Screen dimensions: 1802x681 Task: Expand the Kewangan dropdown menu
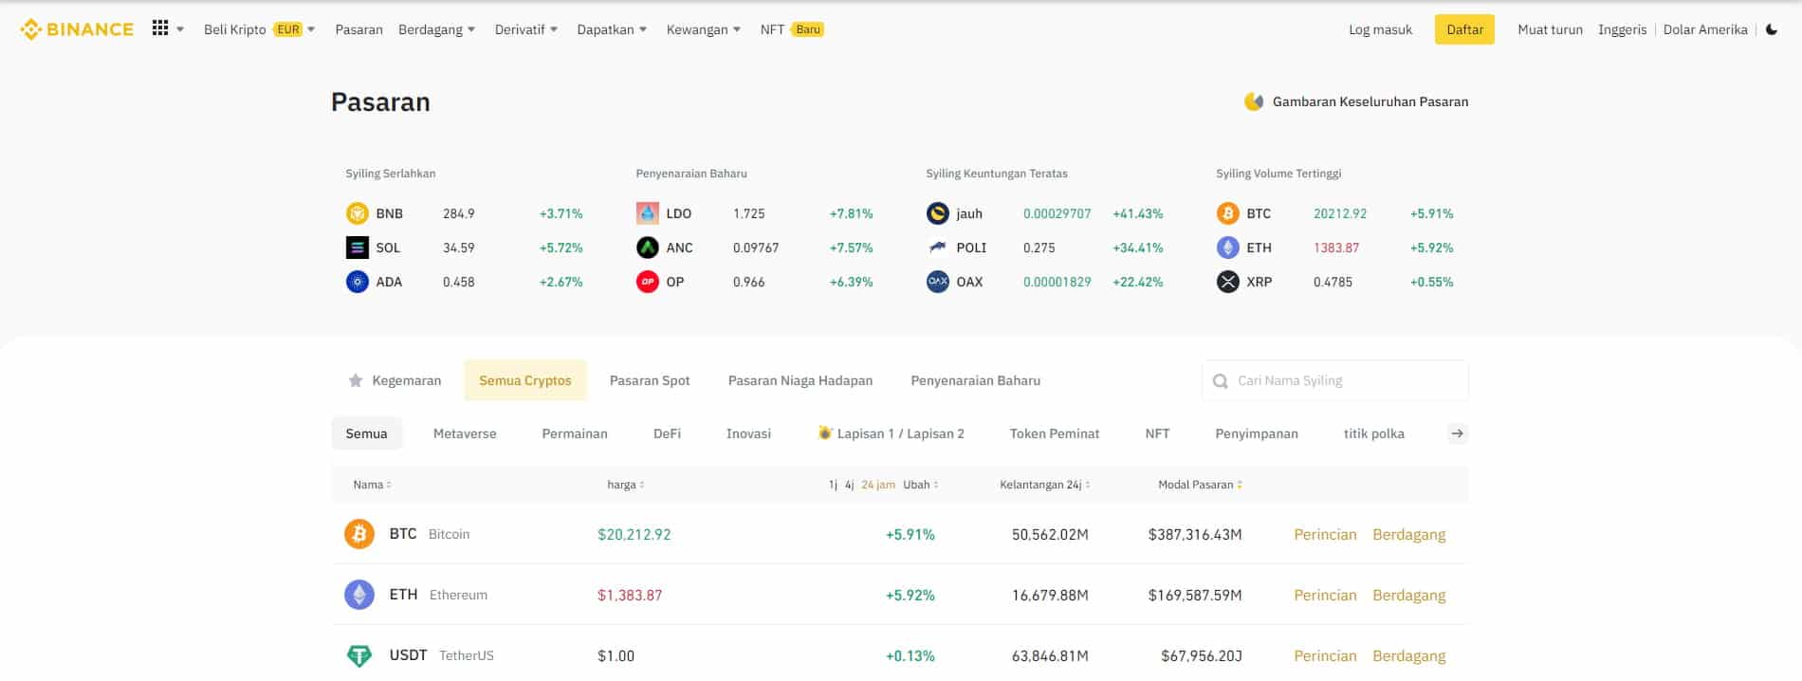click(x=737, y=29)
